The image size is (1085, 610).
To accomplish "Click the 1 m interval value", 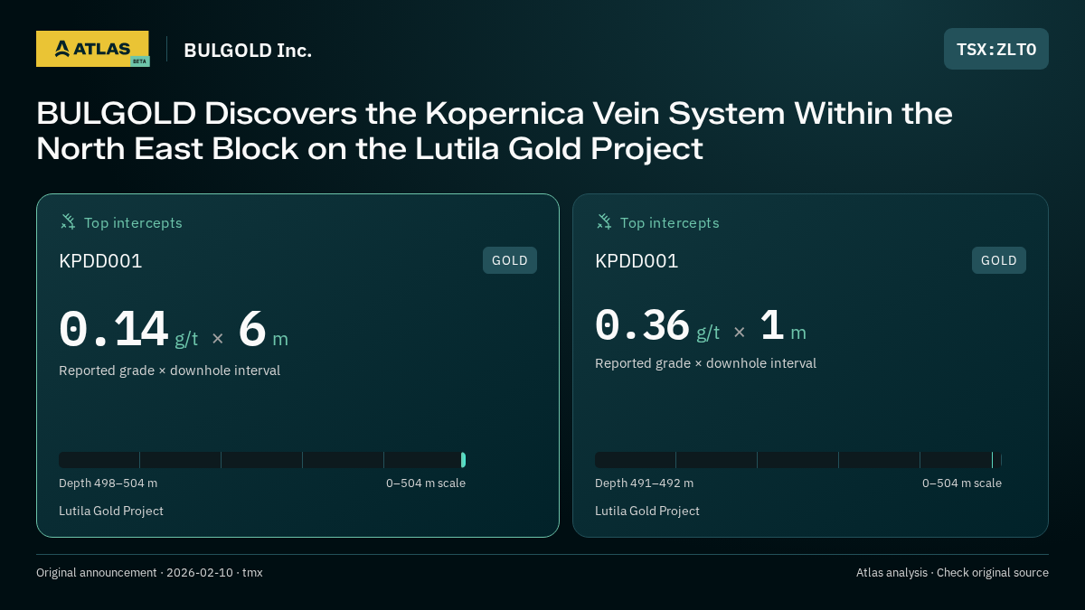I will (783, 326).
